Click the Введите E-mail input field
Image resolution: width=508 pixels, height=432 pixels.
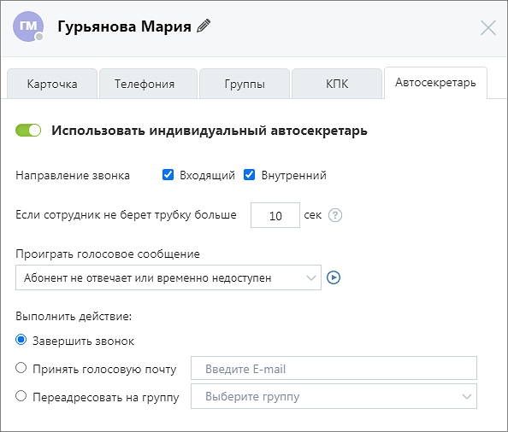point(334,368)
